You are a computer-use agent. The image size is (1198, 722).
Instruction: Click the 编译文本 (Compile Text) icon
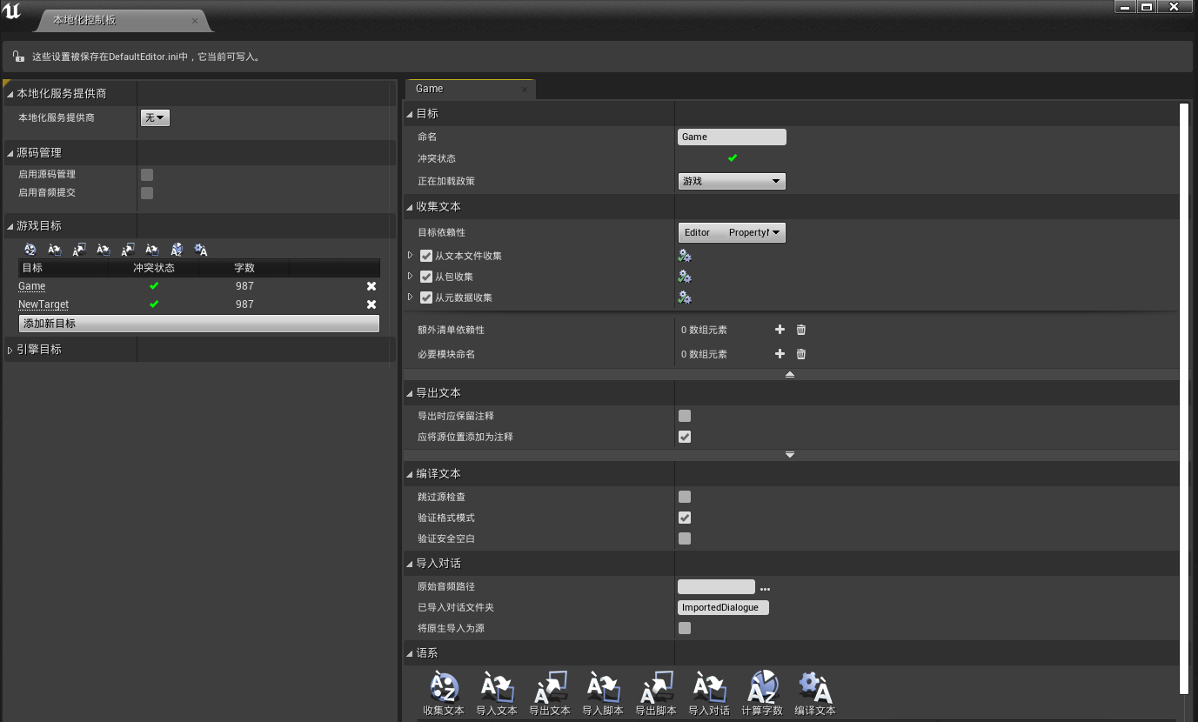[815, 687]
